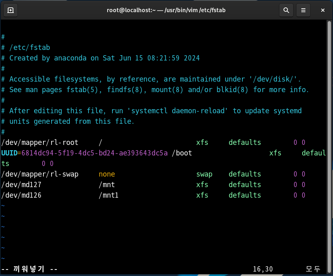The width and height of the screenshot is (333, 276).
Task: Click the window title 'root@localhost:~ — /usr/bin/vim /etc/fstab'
Action: 166,10
